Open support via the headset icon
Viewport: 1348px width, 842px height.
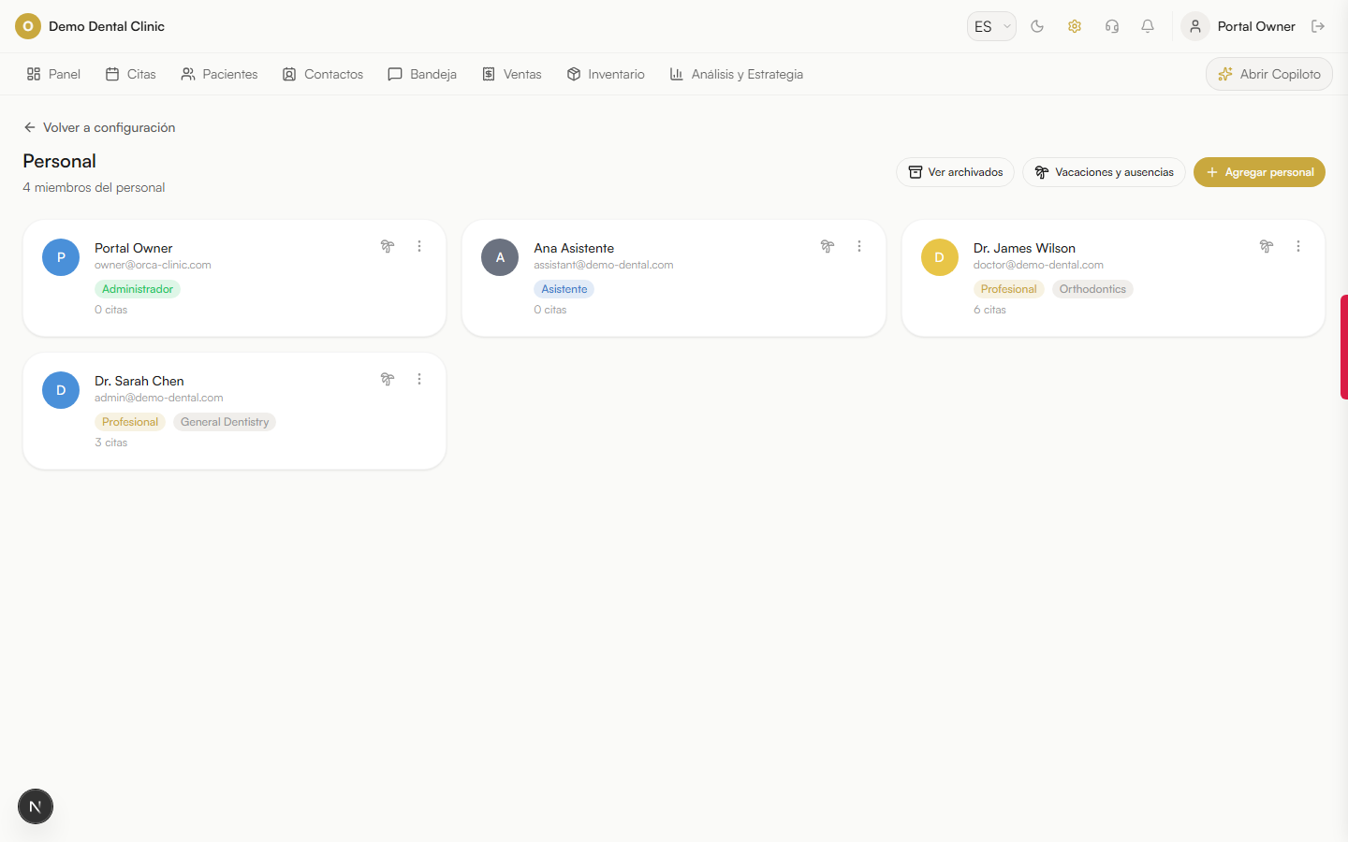pyautogui.click(x=1112, y=26)
